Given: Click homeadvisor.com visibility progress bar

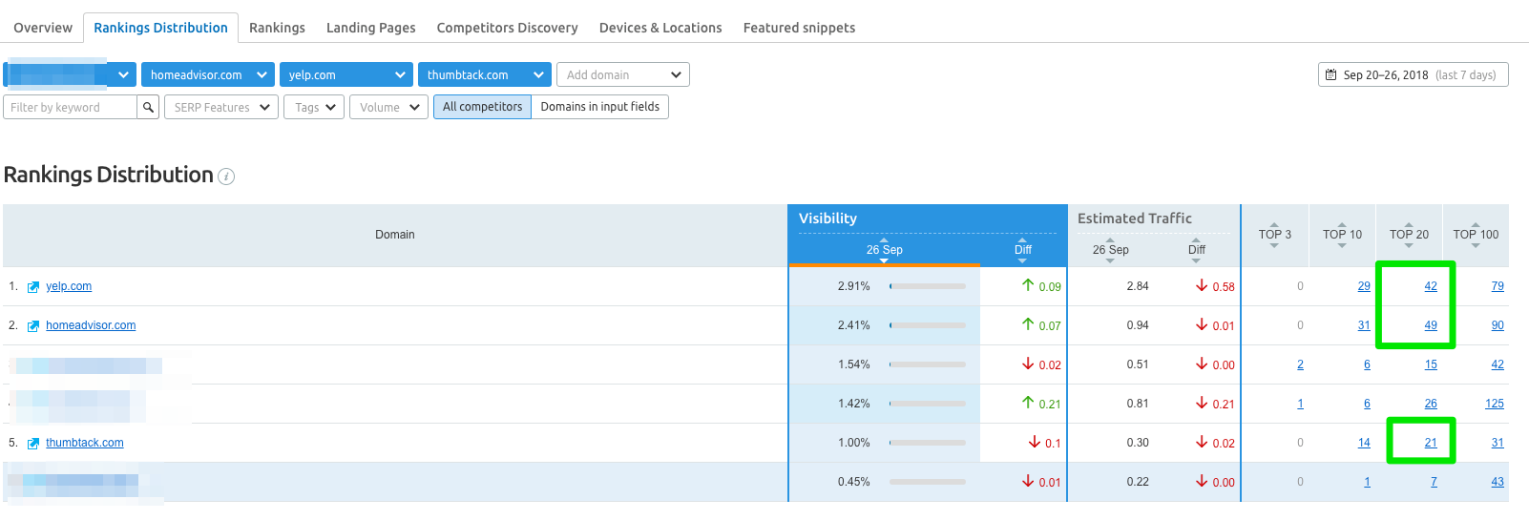Looking at the screenshot, I should click(928, 325).
